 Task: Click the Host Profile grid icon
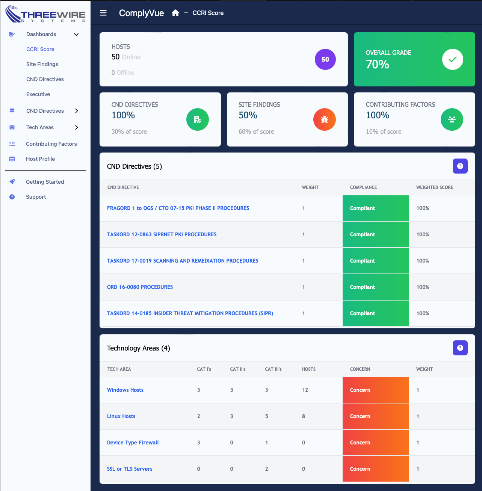[12, 159]
